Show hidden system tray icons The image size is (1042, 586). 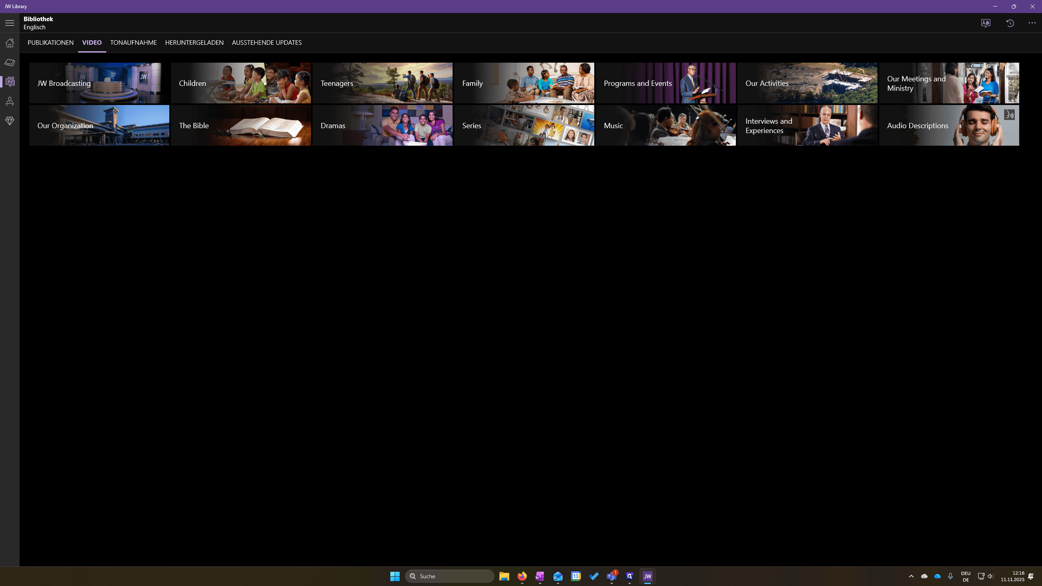click(911, 576)
